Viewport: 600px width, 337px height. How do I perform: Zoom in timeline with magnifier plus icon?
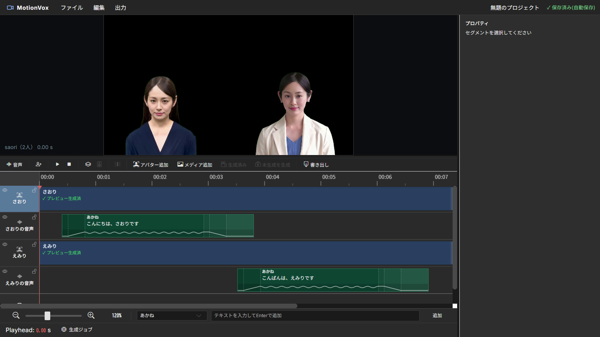[x=91, y=315]
